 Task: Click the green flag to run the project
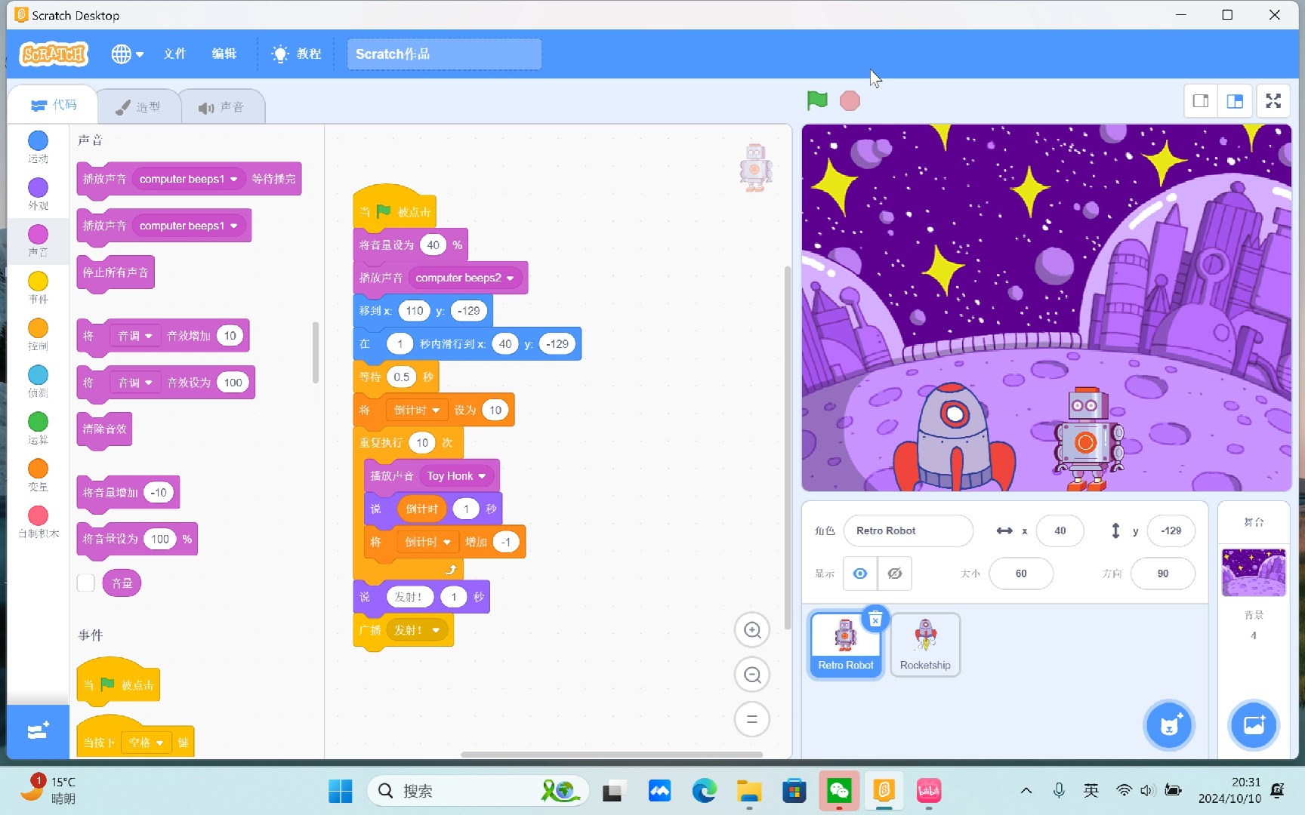817,100
